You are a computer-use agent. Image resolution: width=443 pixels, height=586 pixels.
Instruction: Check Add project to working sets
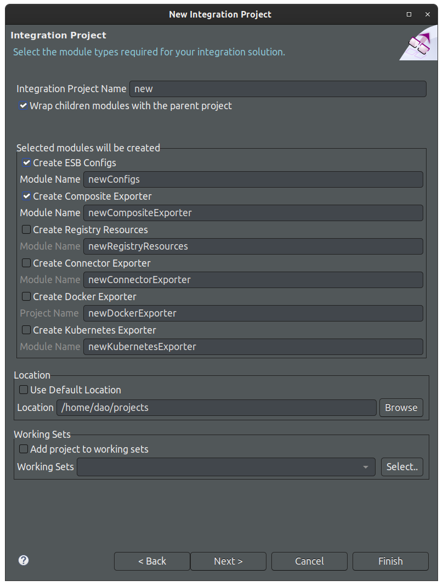click(24, 449)
